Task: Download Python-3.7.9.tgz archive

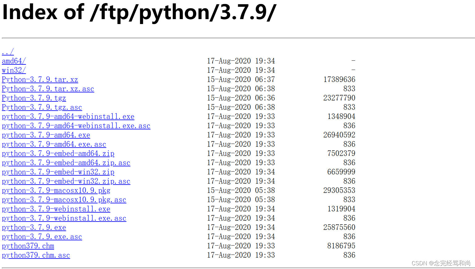Action: click(34, 98)
